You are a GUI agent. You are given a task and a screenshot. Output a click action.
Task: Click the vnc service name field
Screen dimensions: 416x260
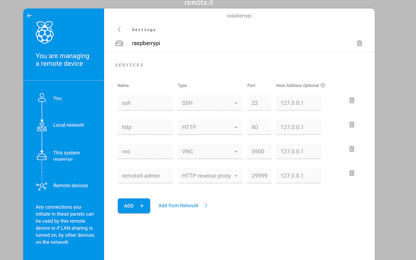tap(145, 152)
